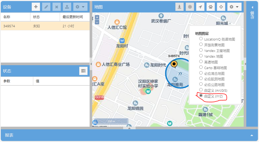Screen dimensions: 259x142
Task: Toggle the geofence target circle icon
Action: (190, 7)
